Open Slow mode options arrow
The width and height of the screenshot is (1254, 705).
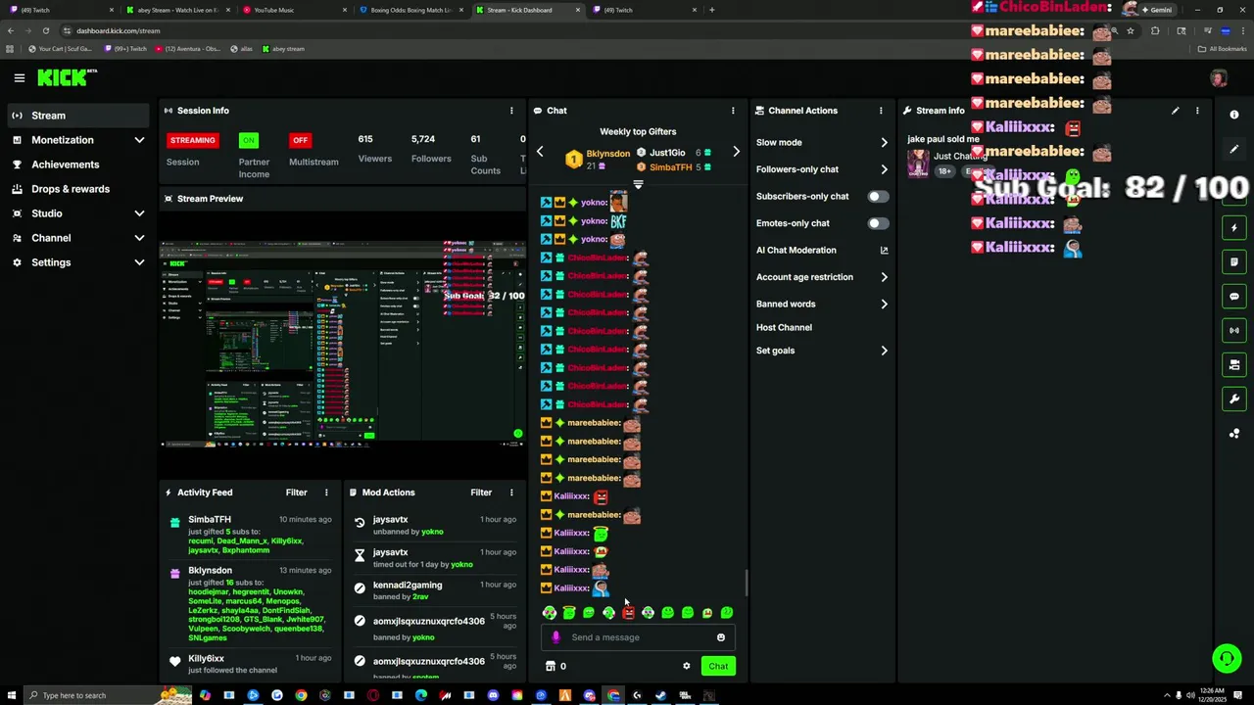tap(884, 143)
